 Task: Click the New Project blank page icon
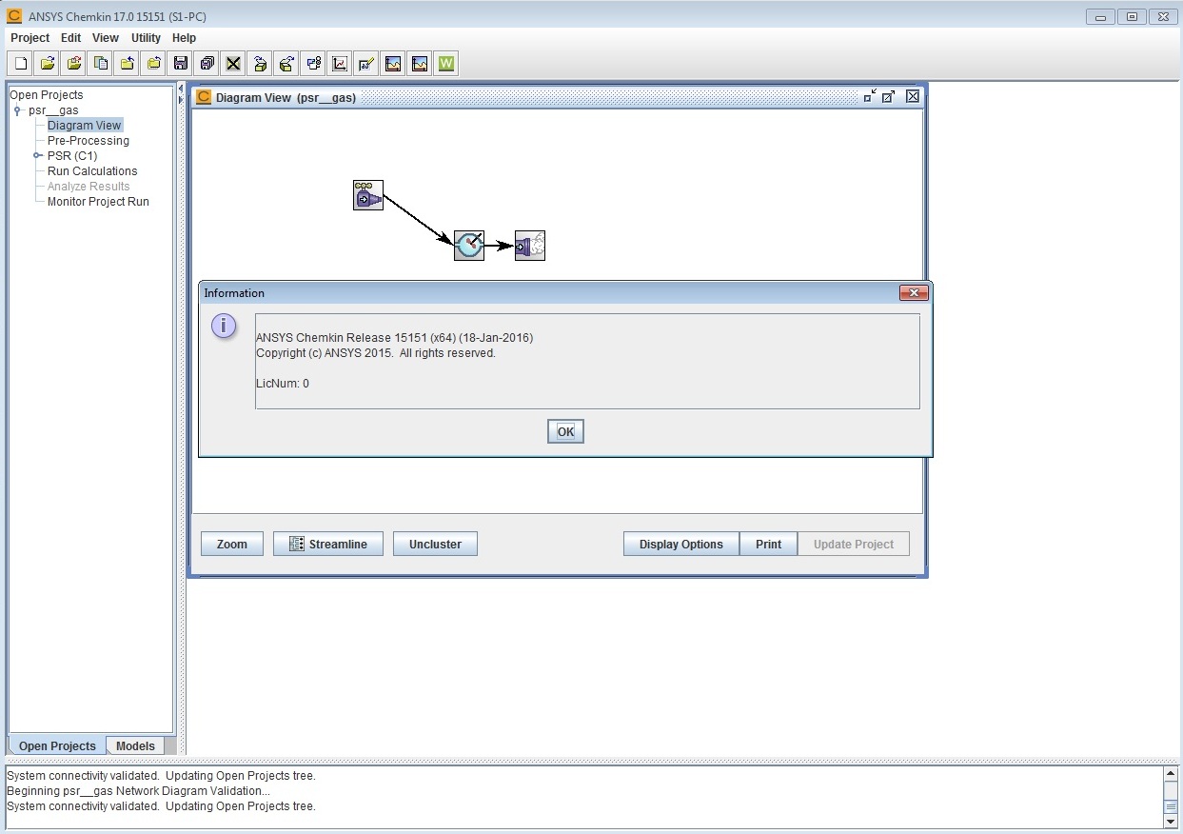click(x=20, y=64)
